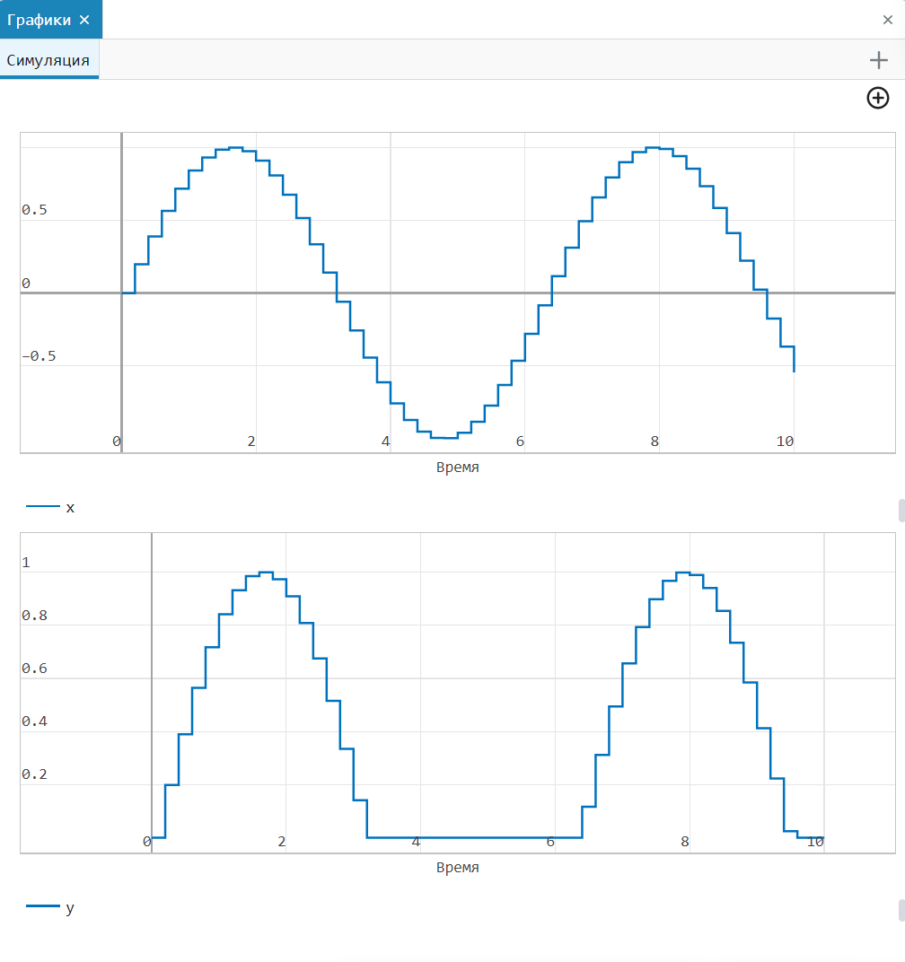Toggle the y signal legend entry

[x=70, y=907]
